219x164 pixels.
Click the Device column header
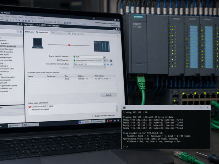(x=30, y=76)
